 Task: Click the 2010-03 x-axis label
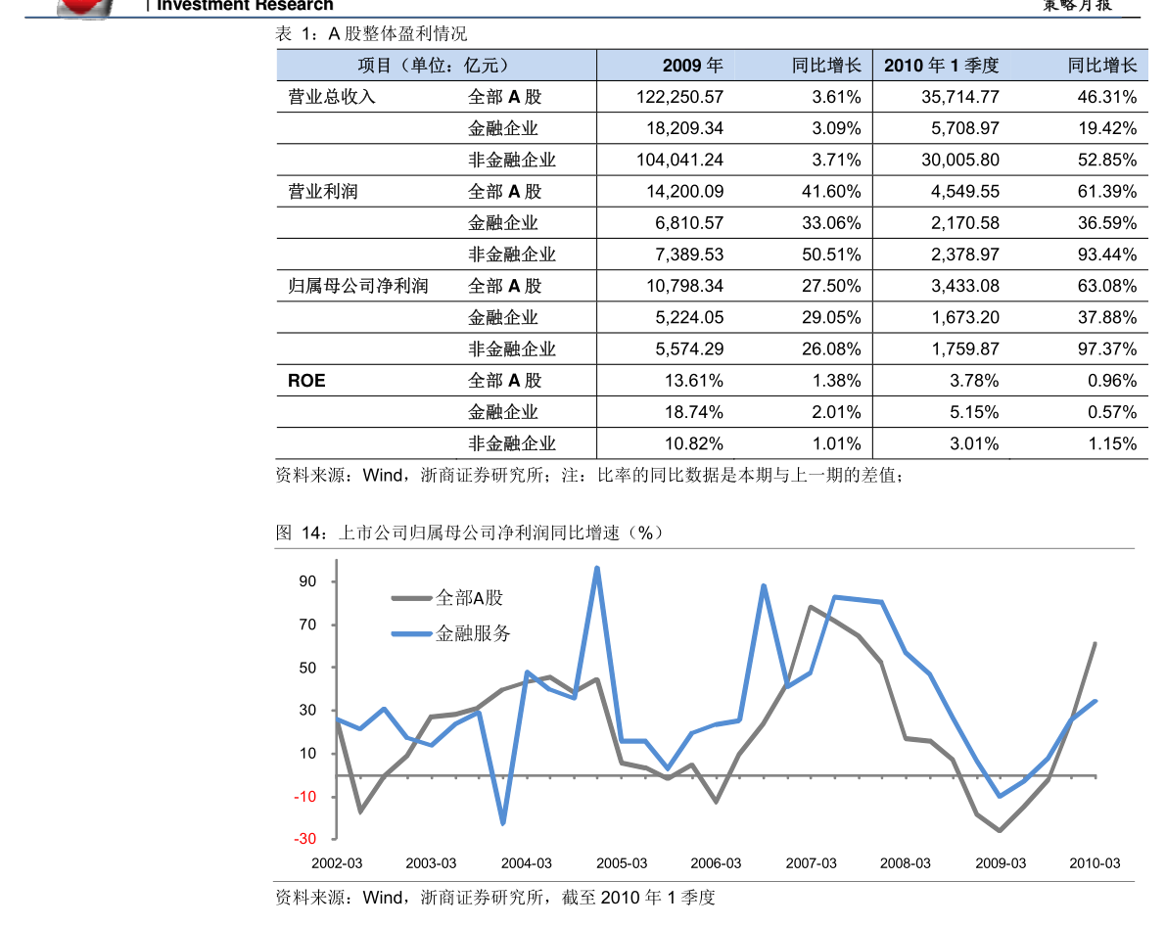coord(1095,863)
